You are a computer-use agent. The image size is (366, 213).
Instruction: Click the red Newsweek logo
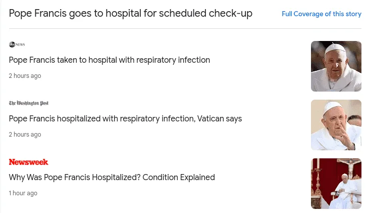(28, 162)
